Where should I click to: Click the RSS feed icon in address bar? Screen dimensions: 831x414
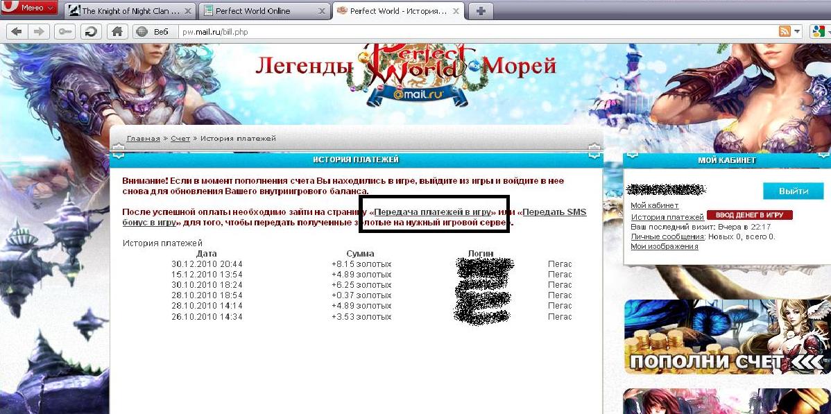(x=785, y=31)
